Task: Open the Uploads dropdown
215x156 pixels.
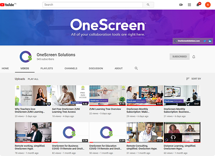Action: click(x=20, y=79)
